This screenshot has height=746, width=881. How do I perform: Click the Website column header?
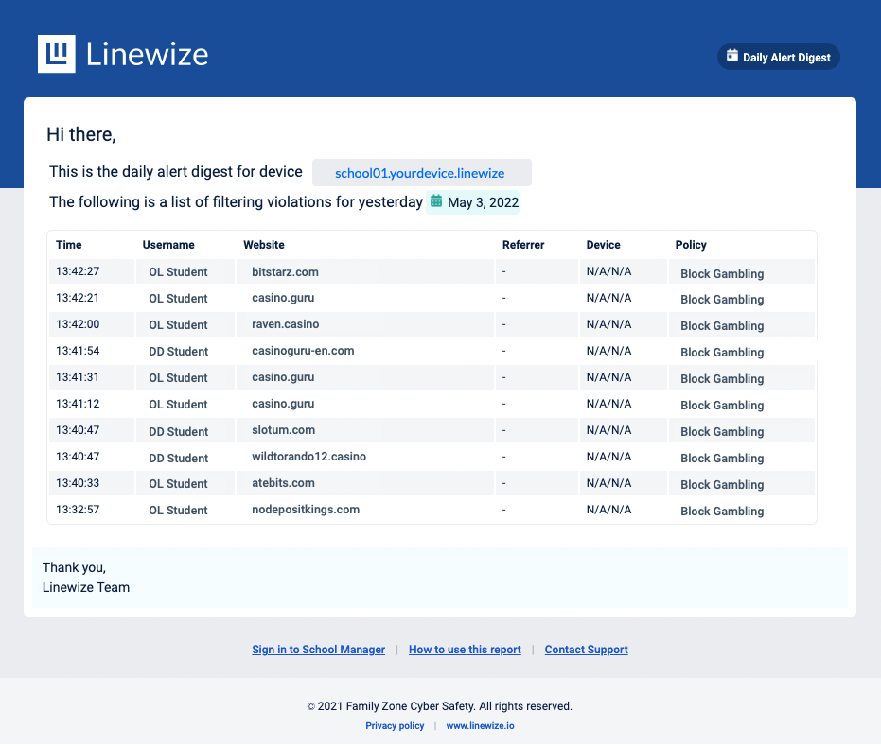(263, 245)
